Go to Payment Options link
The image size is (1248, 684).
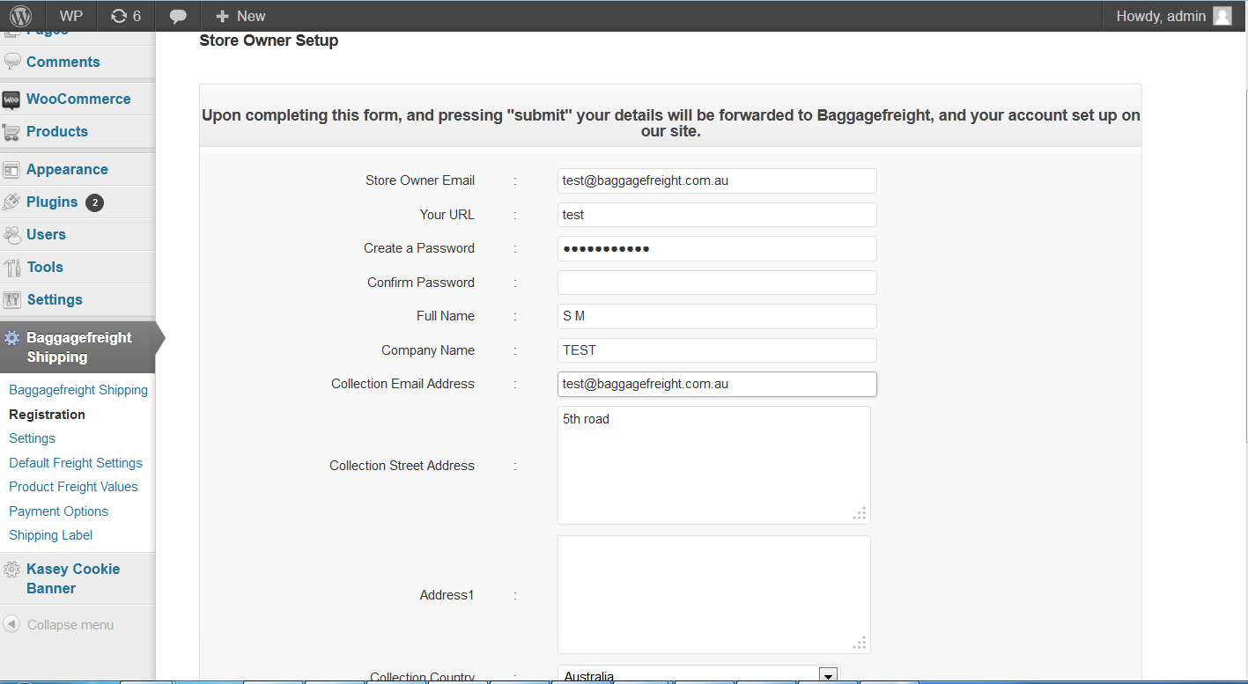[58, 511]
